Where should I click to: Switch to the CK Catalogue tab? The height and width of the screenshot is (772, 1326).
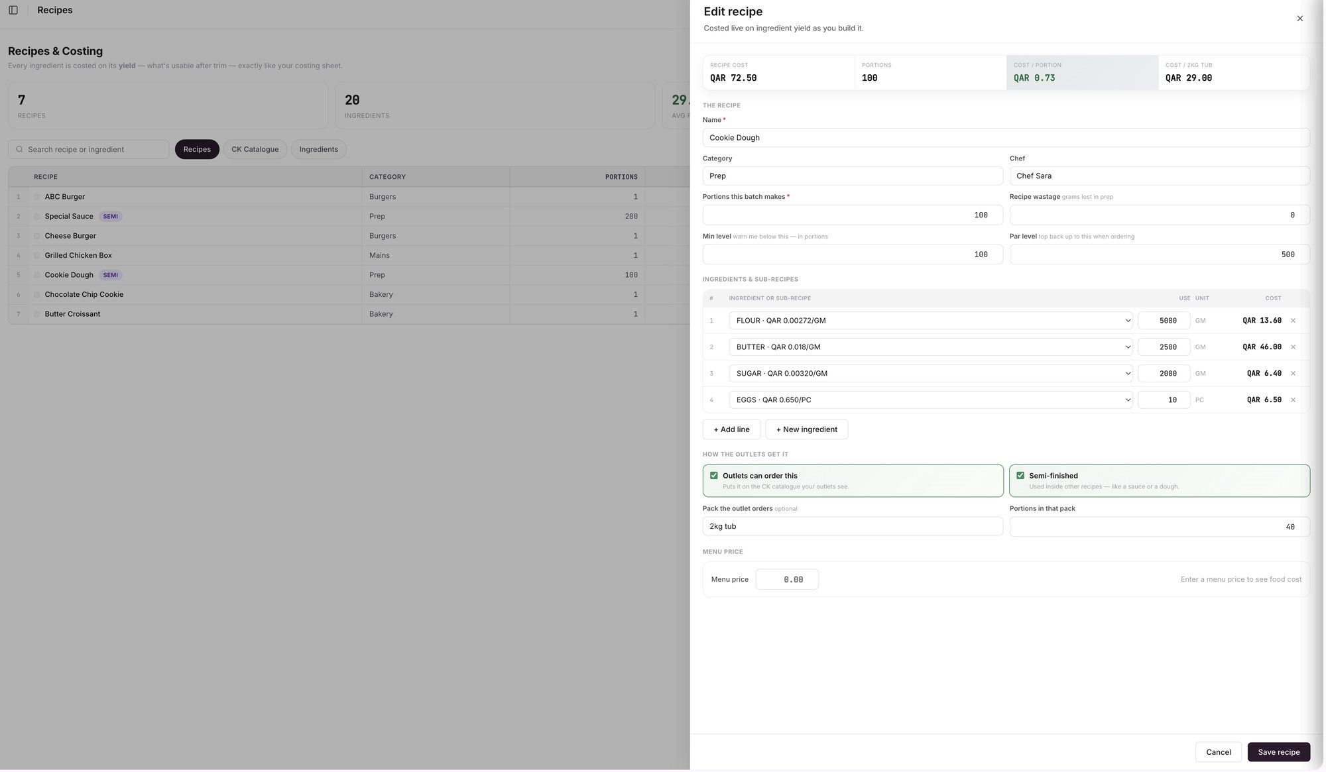(255, 150)
